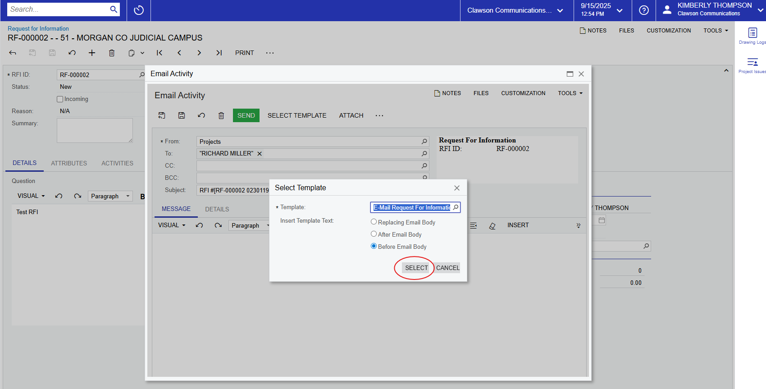
Task: Click the delete trash icon in Email Activity
Action: pos(221,116)
